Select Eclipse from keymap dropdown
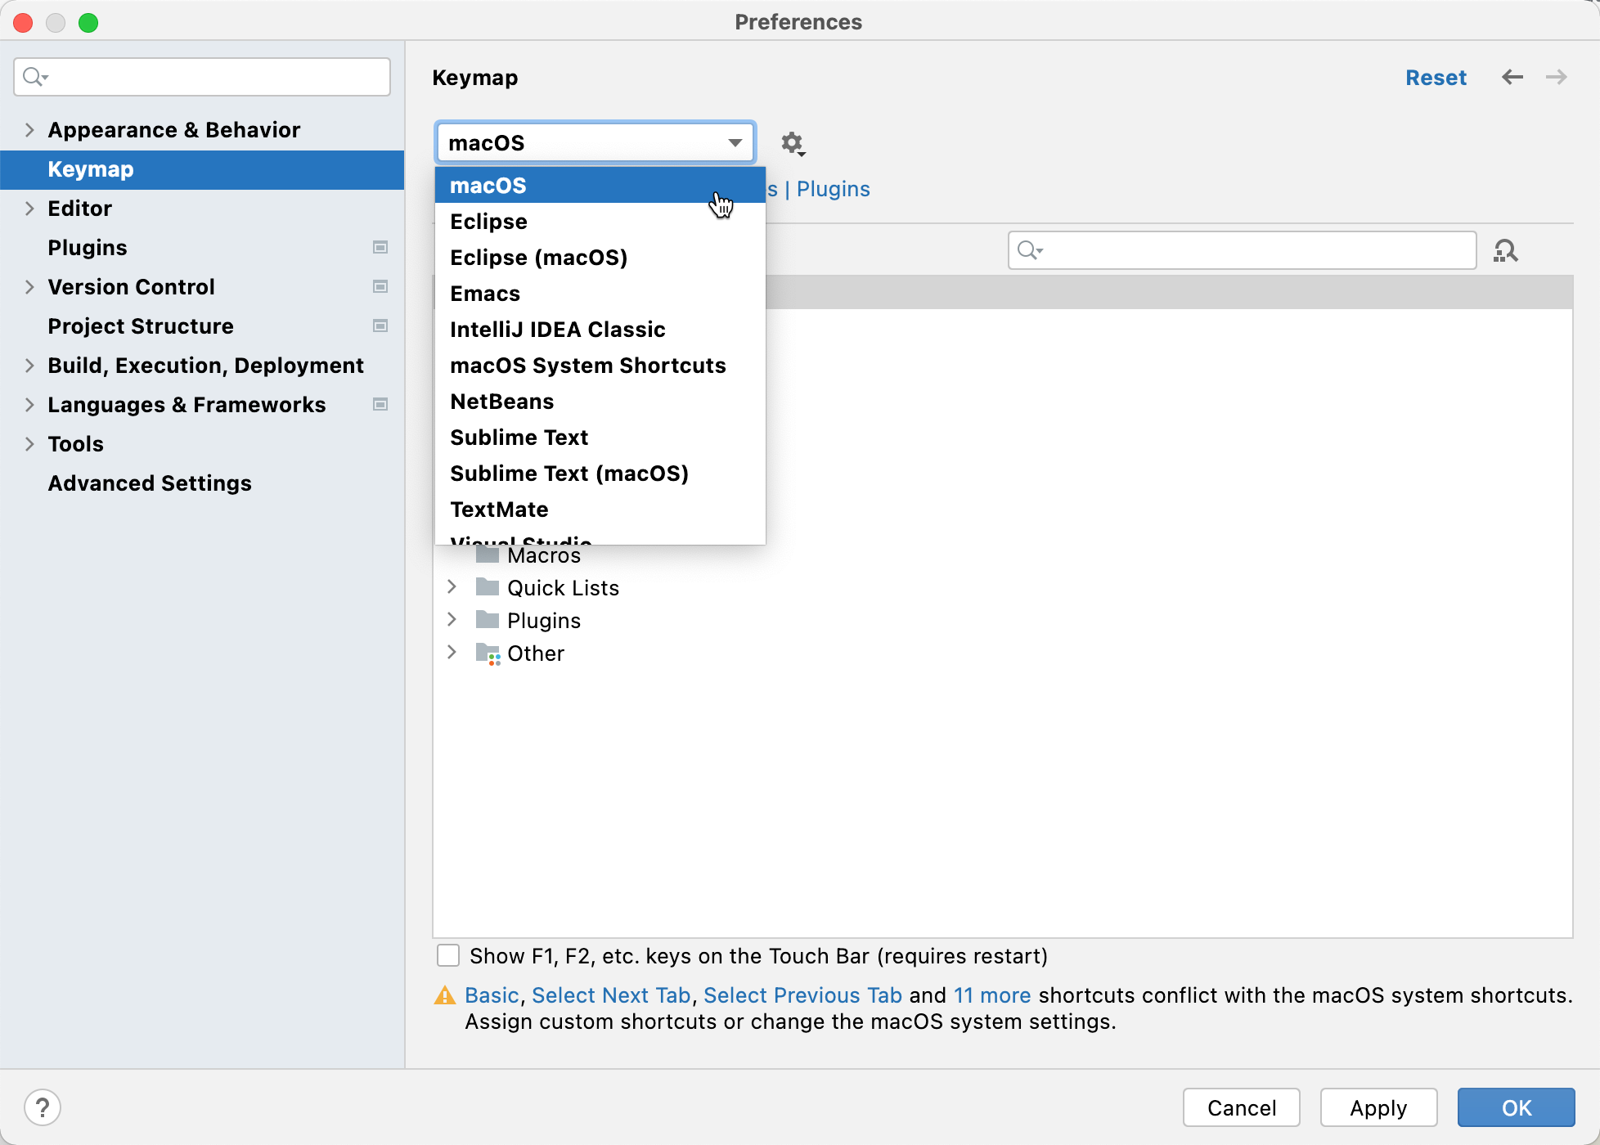The image size is (1600, 1145). click(x=489, y=221)
